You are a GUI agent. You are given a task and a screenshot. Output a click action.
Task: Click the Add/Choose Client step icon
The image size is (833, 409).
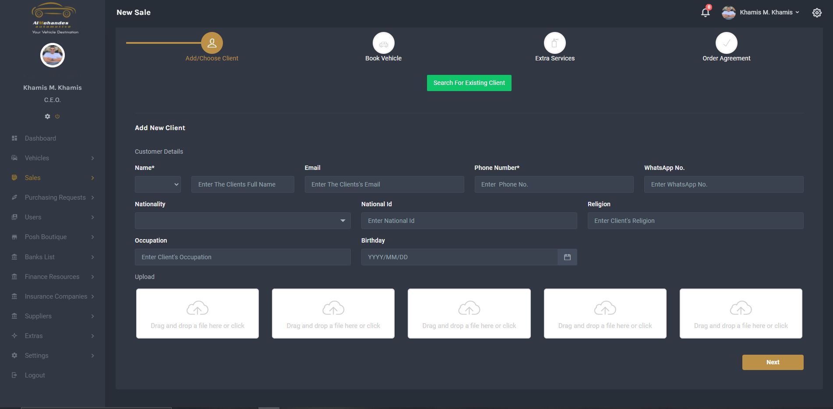[x=212, y=43]
